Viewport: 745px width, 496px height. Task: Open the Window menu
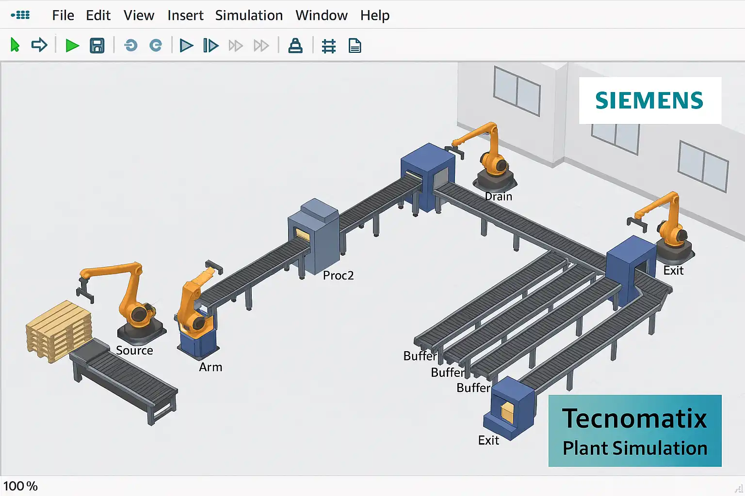[x=322, y=15]
